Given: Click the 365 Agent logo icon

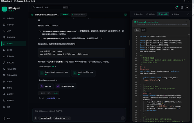Looking at the screenshot, I should [4, 9].
